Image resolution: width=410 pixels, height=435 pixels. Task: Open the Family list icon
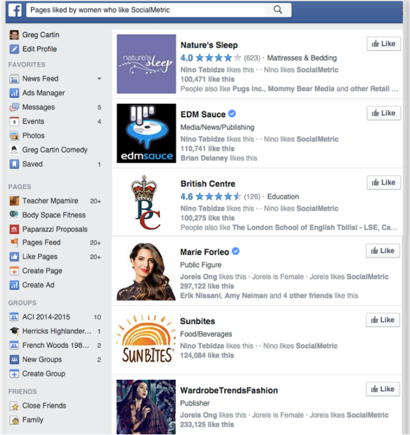point(14,420)
